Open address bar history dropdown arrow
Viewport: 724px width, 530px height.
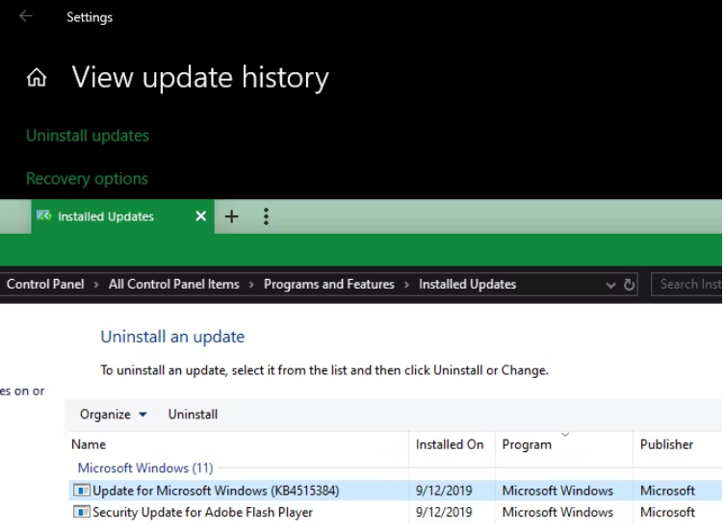610,285
